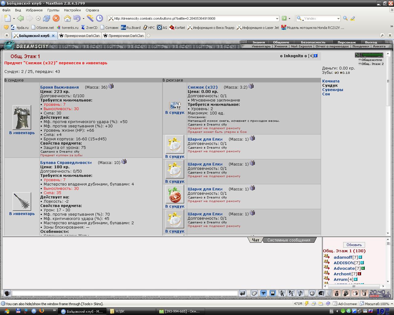
Task: Open the Персонаж game menu
Action: point(347,42)
